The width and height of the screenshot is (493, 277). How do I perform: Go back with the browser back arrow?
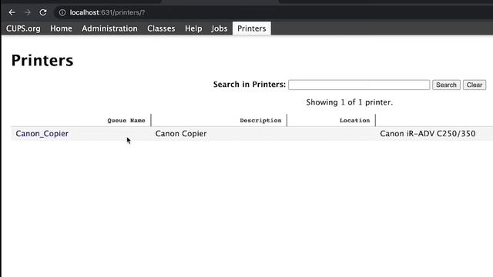pos(12,12)
